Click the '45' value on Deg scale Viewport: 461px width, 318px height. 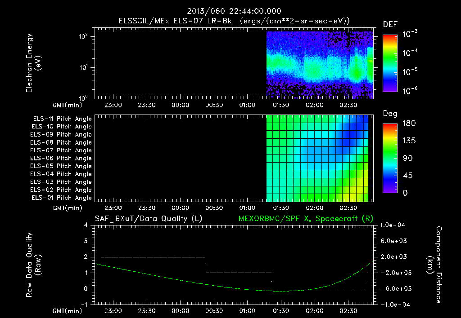point(408,176)
